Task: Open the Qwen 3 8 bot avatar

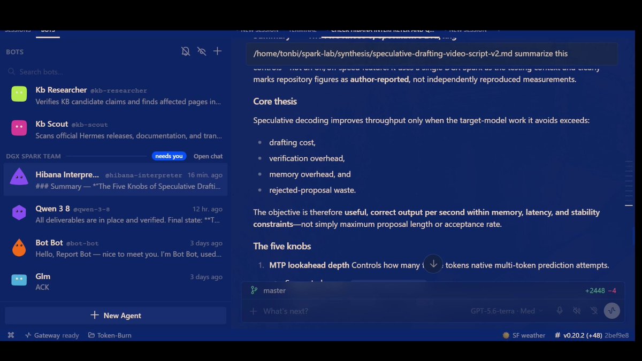Action: [x=19, y=212]
